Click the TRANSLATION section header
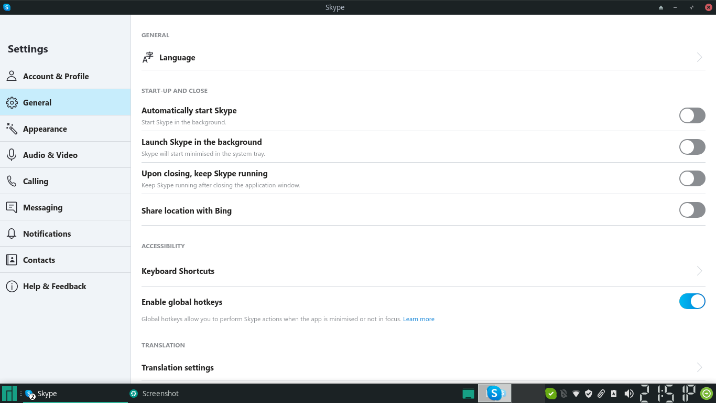The height and width of the screenshot is (403, 716). (163, 345)
